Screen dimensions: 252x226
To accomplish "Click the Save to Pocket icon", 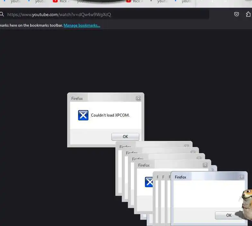I will tap(237, 14).
